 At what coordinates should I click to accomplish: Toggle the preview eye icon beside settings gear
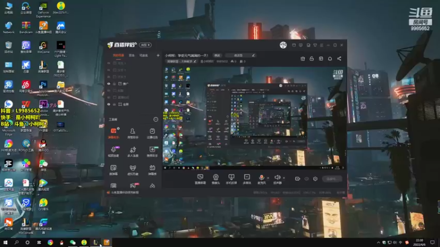coord(306,179)
